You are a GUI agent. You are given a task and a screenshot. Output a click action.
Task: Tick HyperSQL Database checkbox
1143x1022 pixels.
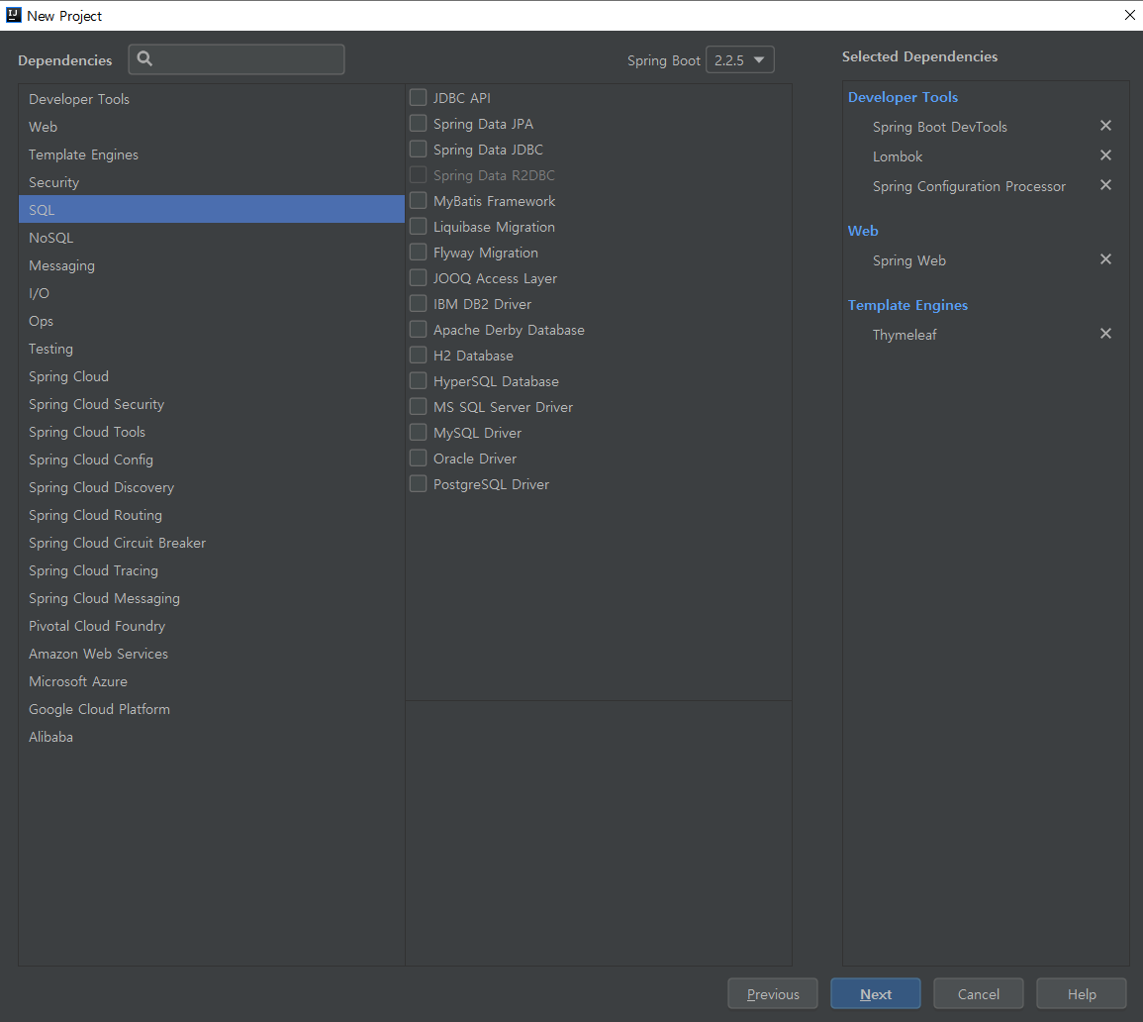(x=418, y=381)
